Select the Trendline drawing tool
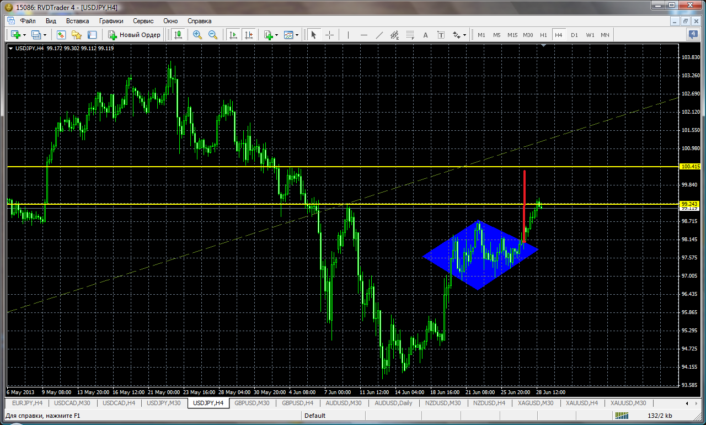This screenshot has width=706, height=425. pos(379,35)
